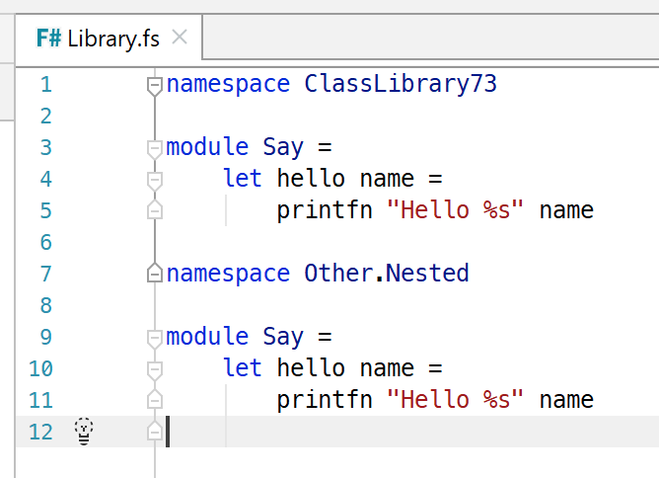This screenshot has width=659, height=478.
Task: Collapse the module Say fold on line 9
Action: coord(155,339)
